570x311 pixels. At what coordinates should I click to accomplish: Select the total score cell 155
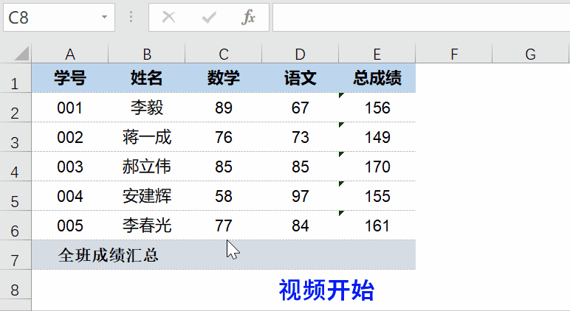coord(377,196)
